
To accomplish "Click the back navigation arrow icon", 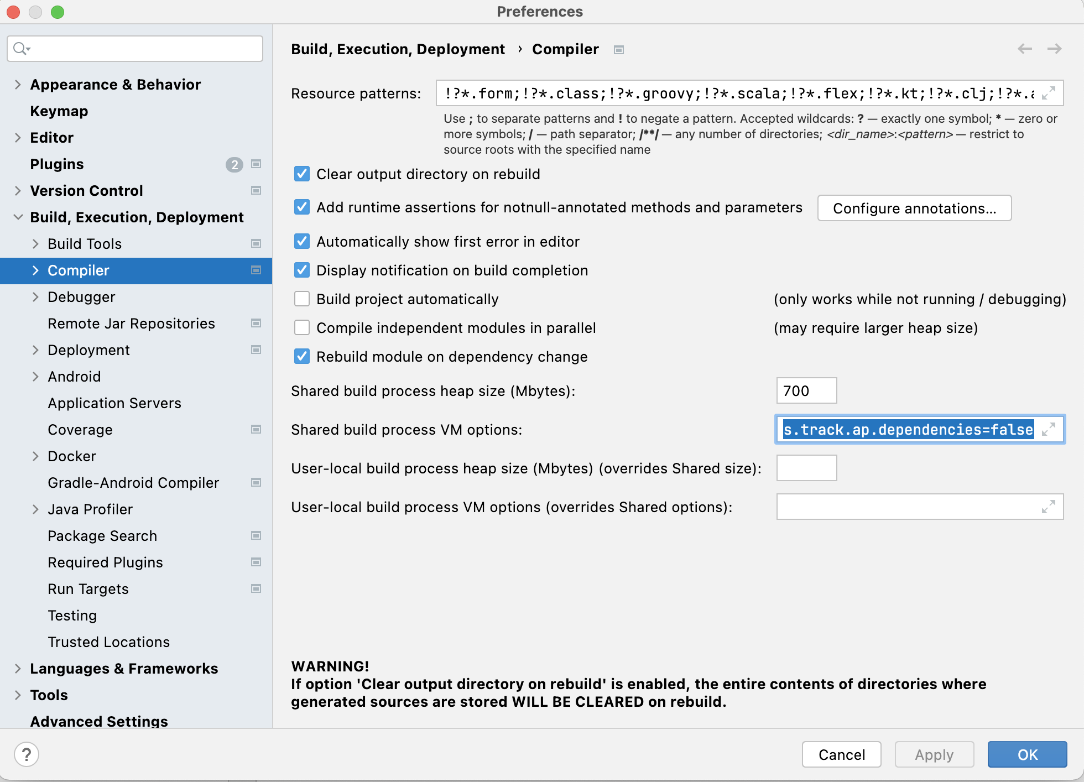I will click(x=1024, y=49).
